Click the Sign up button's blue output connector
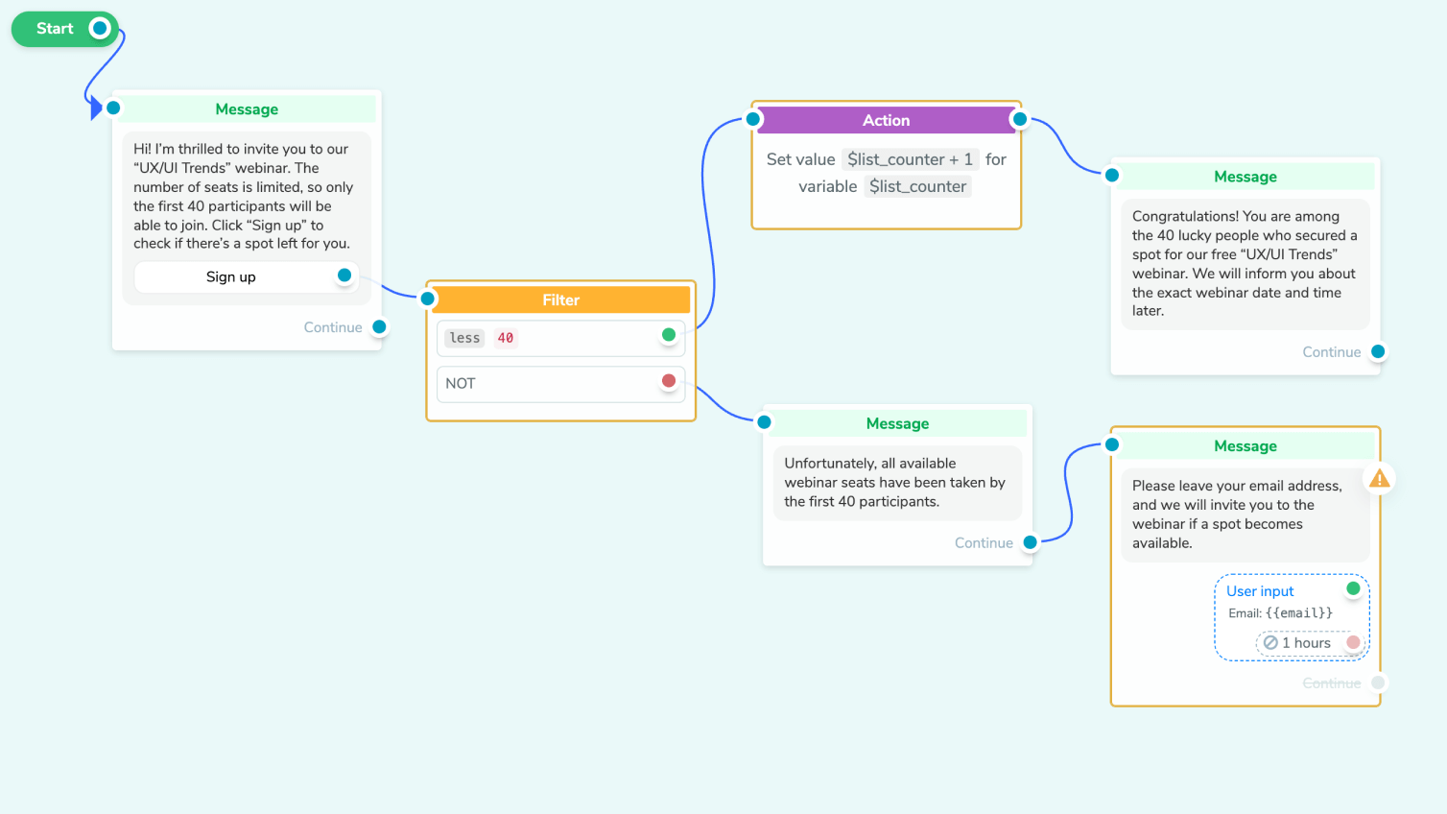1447x814 pixels. 344,275
